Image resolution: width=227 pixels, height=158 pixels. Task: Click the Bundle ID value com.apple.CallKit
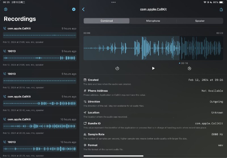(209, 124)
